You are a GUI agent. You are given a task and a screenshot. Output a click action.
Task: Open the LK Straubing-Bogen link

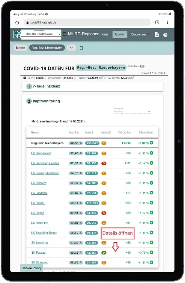click(x=44, y=233)
